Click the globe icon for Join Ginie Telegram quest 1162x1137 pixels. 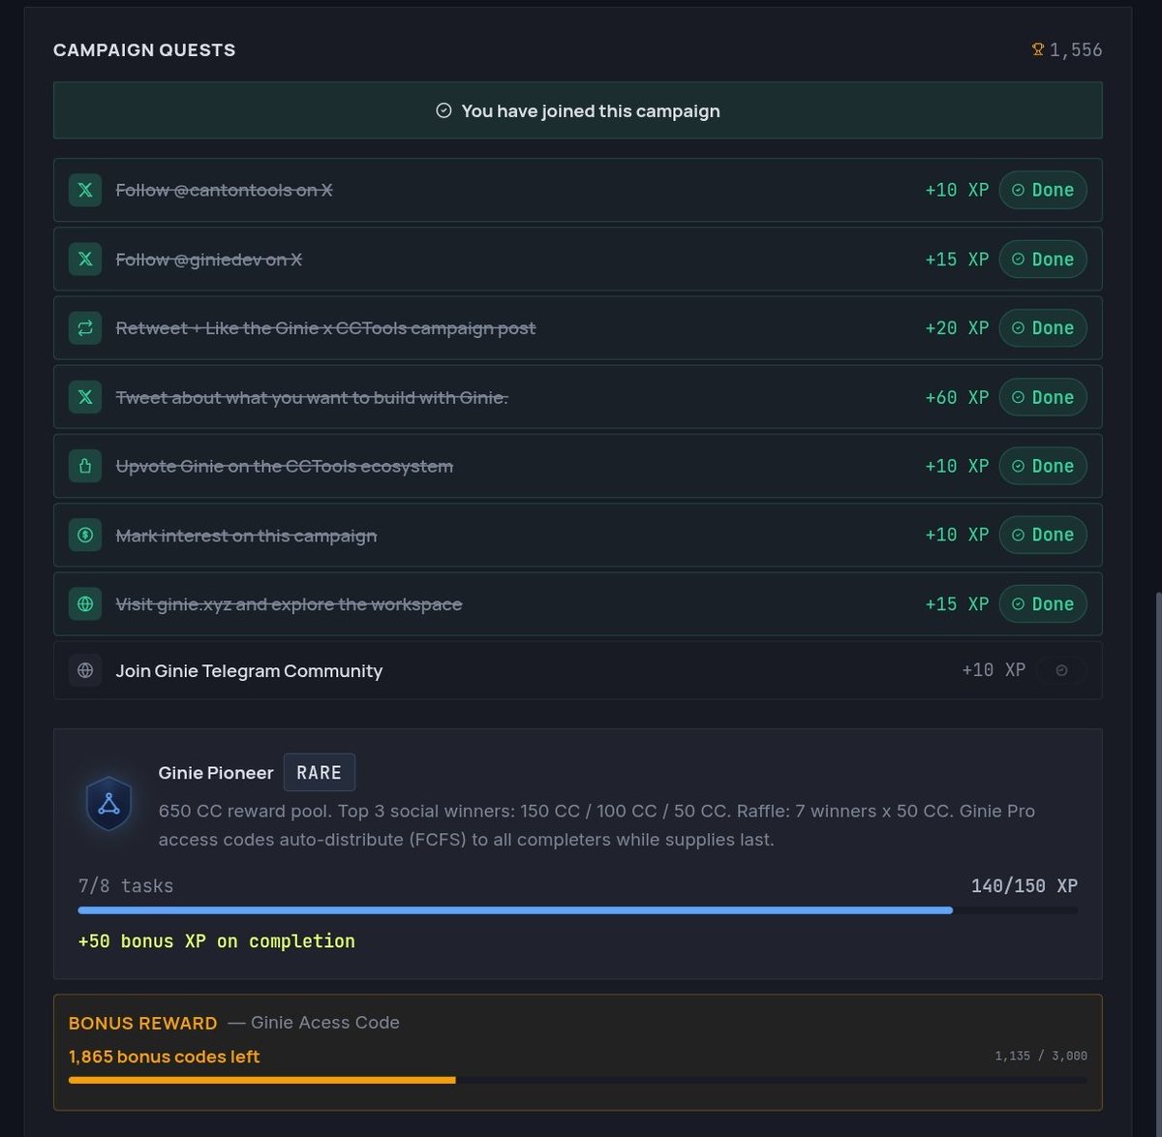85,670
